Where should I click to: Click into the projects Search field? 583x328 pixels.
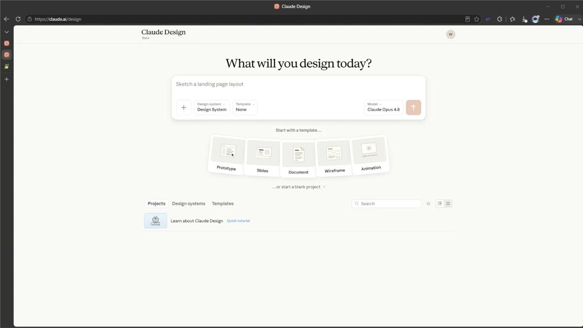tap(386, 204)
